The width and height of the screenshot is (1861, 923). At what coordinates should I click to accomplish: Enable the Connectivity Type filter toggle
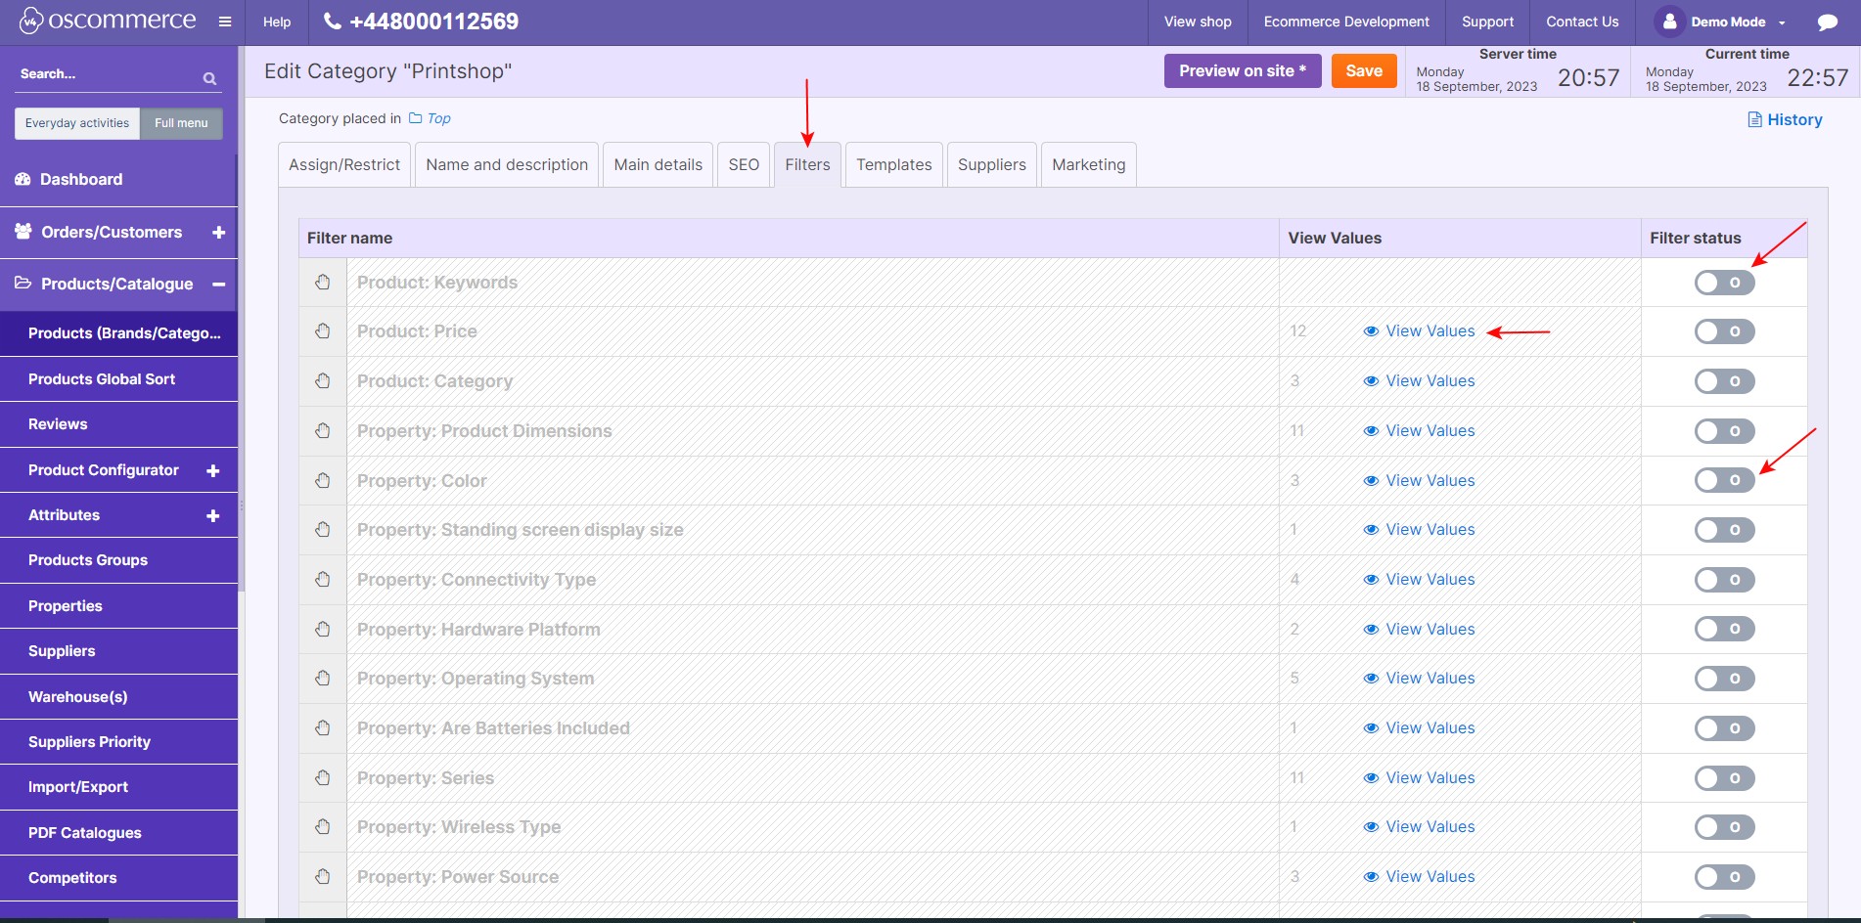[1724, 580]
